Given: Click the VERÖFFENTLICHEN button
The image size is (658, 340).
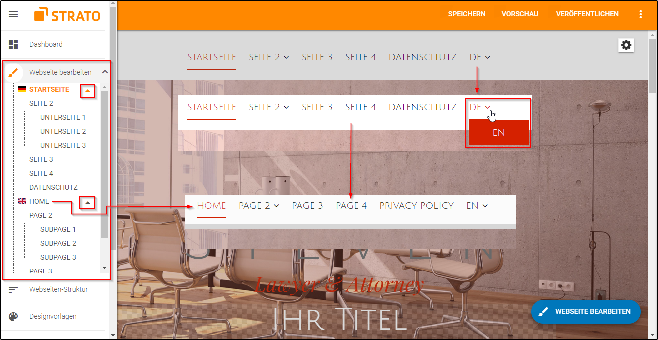Looking at the screenshot, I should 587,14.
